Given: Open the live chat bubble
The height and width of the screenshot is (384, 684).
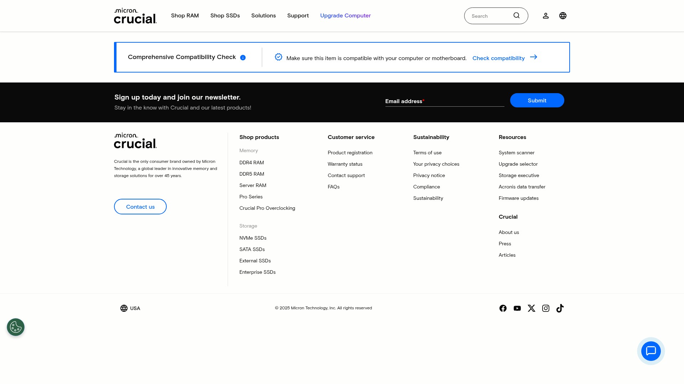Looking at the screenshot, I should (651, 351).
